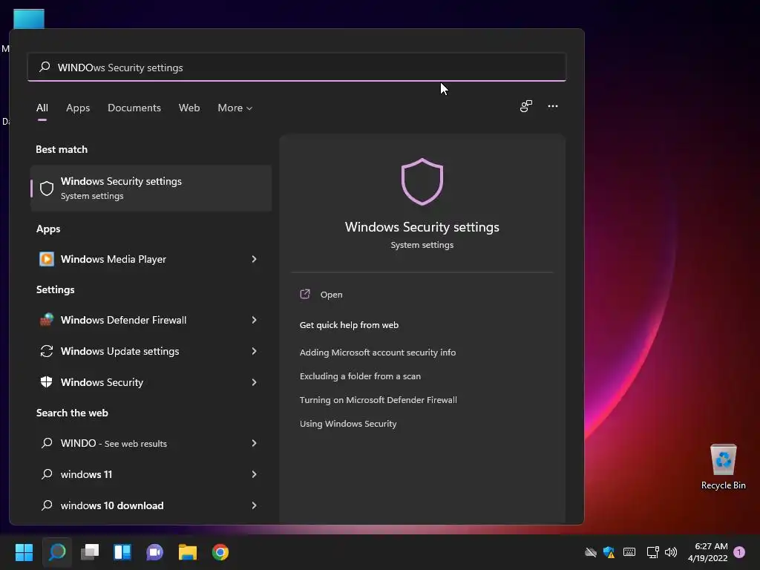Click search icon next to windows 11 suggestion
The image size is (760, 570).
(47, 474)
